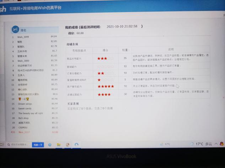Click the three-star rating for 商品发布能力

105,58
